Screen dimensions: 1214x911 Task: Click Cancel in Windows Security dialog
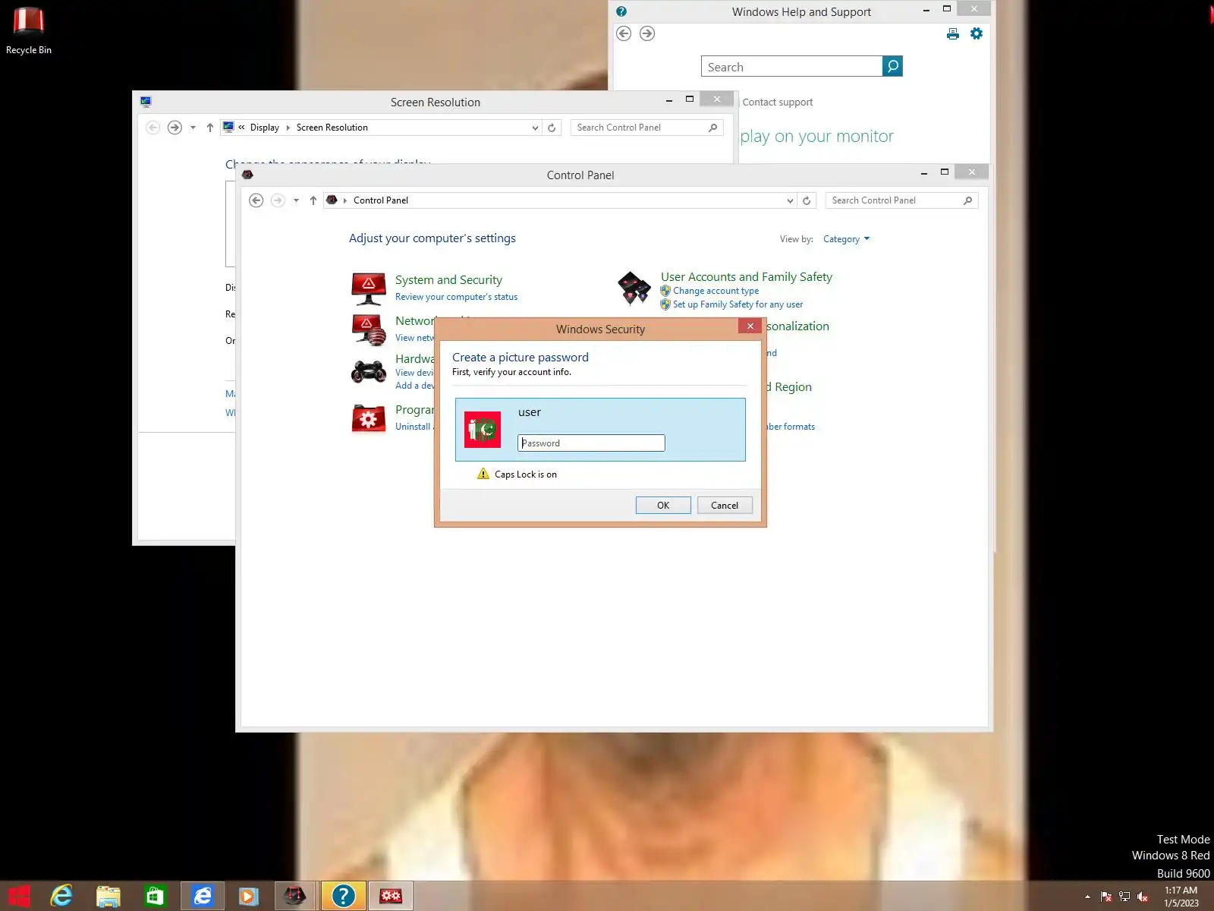725,506
